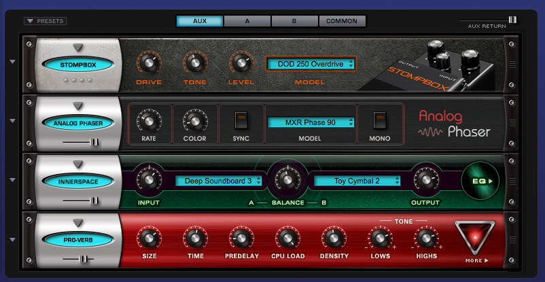Click the Innerspace BALANCE knob

tap(287, 179)
